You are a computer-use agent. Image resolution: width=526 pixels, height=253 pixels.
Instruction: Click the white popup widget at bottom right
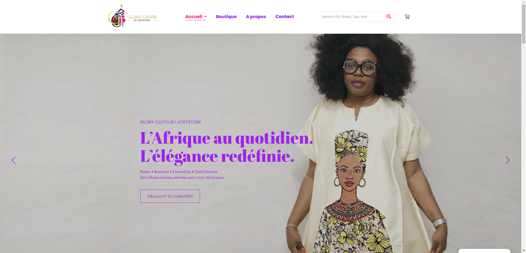click(484, 251)
